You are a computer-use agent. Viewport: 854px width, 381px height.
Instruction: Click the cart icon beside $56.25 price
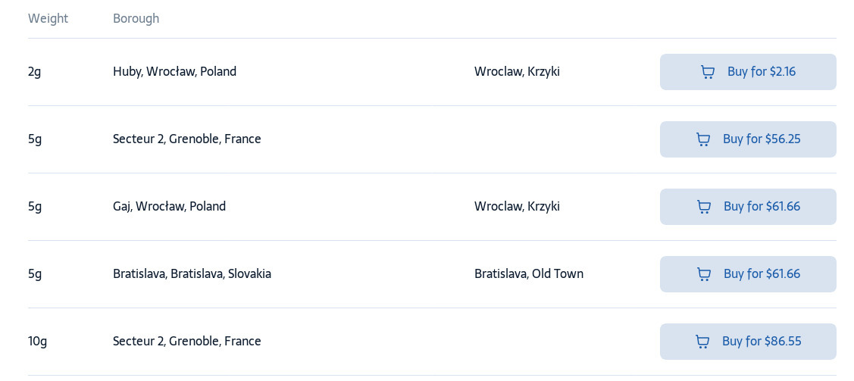tap(703, 139)
